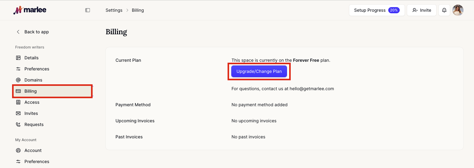Click the Settings breadcrumb link

[x=114, y=10]
